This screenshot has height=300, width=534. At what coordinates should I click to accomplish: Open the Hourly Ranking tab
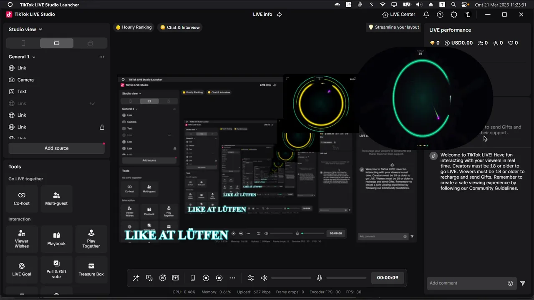coord(133,27)
